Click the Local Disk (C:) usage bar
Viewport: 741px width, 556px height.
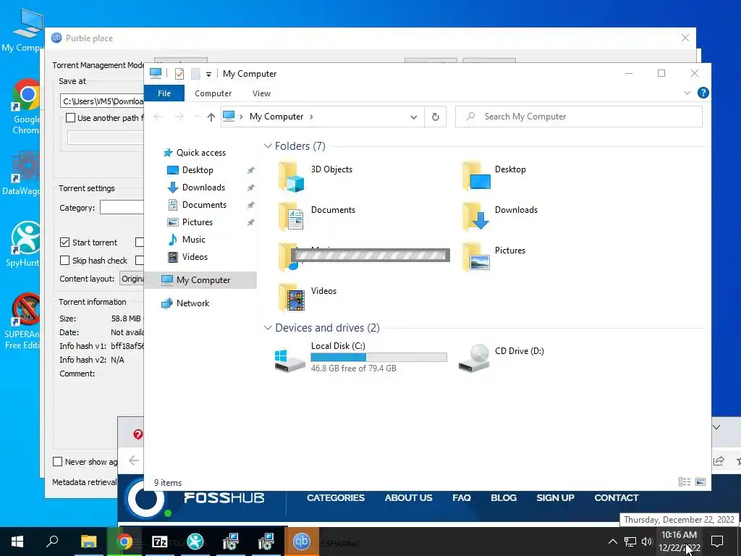378,358
